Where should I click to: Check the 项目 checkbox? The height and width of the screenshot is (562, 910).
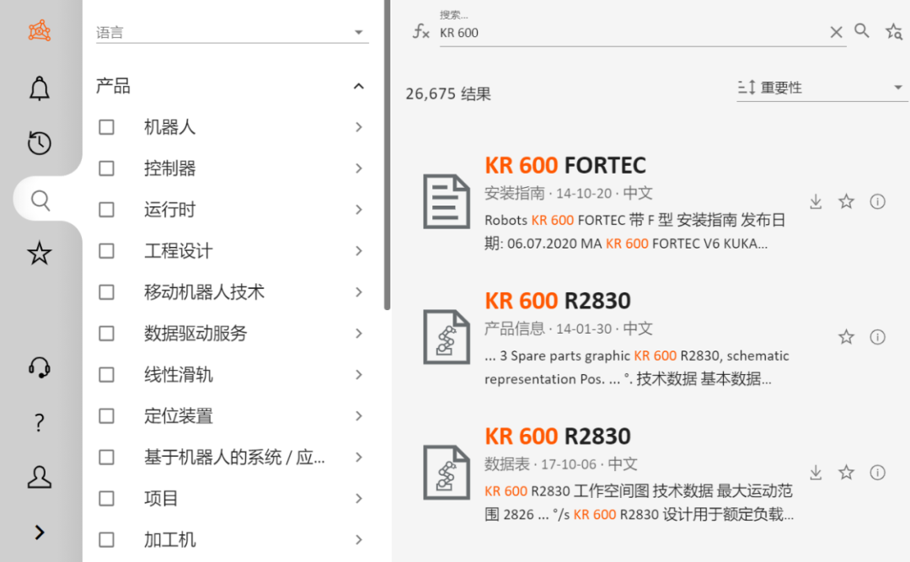point(106,498)
